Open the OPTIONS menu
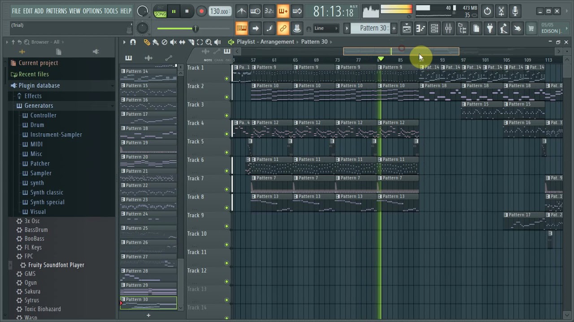Screen dimensions: 574x322 92,11
